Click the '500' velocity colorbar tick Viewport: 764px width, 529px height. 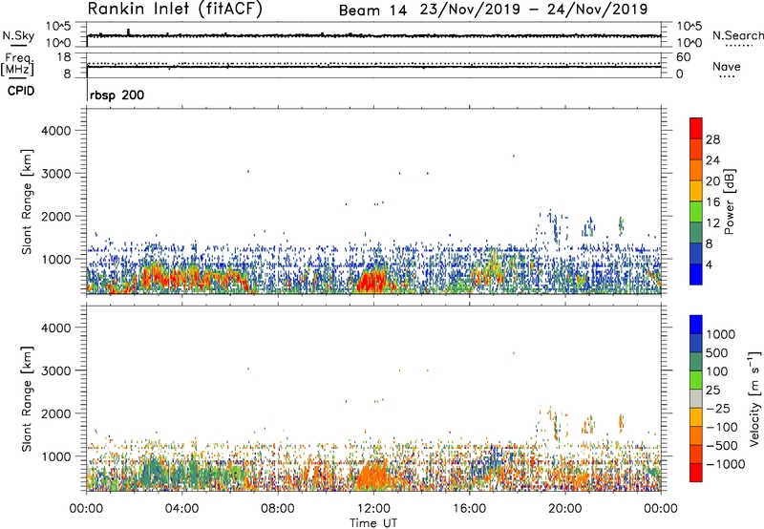click(x=717, y=352)
